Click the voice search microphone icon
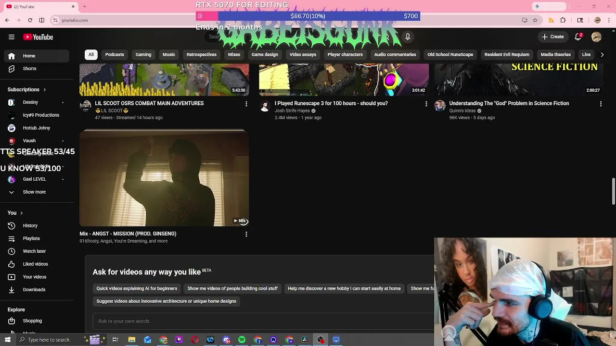 click(x=408, y=37)
